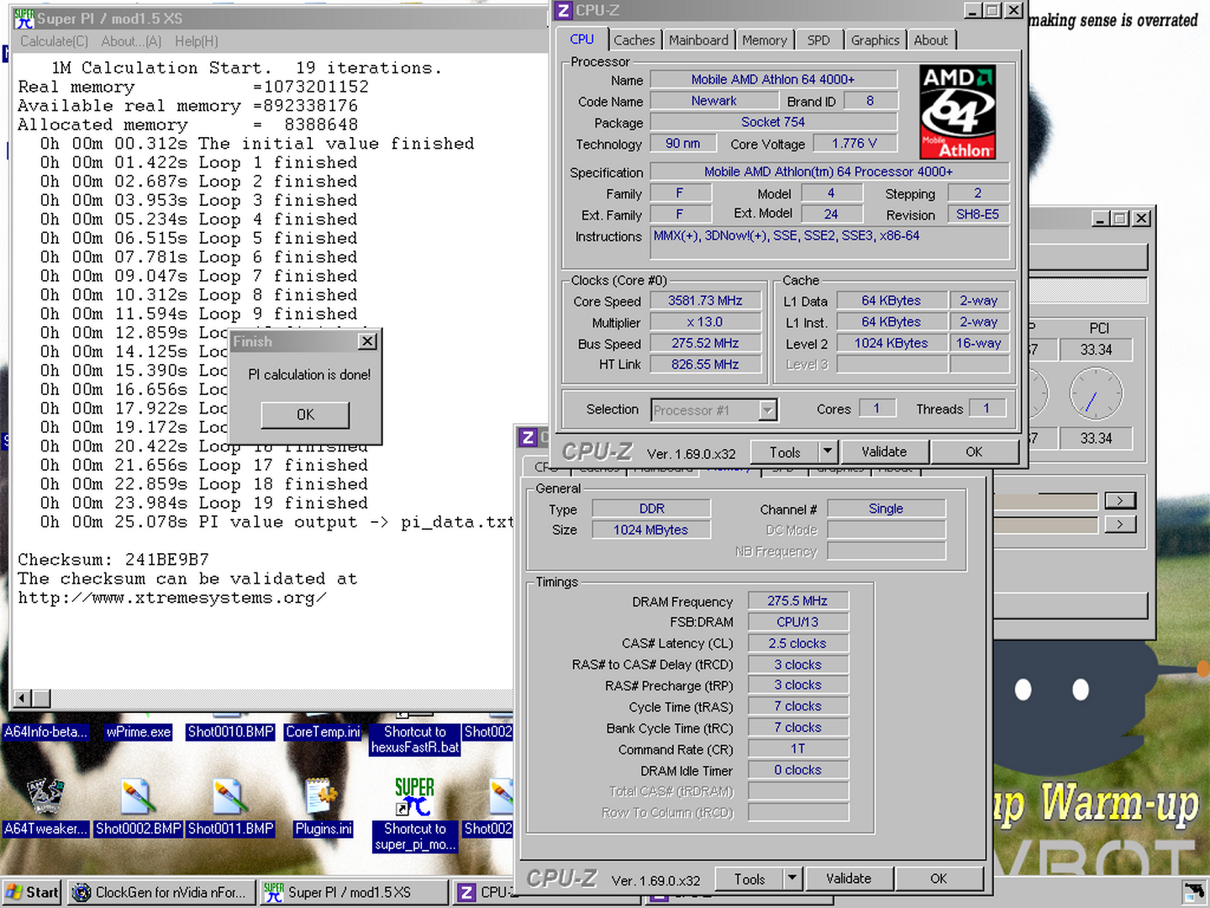Select CoreTemp.ini desktop item
The image size is (1210, 908).
point(323,731)
